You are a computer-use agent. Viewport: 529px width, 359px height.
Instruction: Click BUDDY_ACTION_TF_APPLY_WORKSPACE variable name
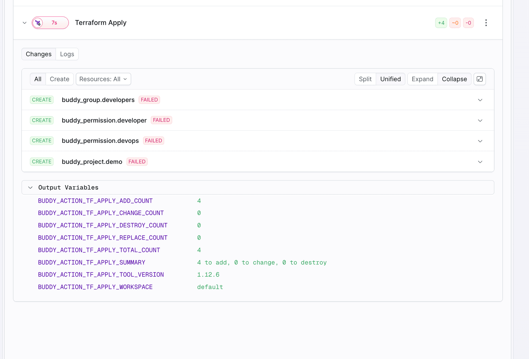tap(95, 287)
